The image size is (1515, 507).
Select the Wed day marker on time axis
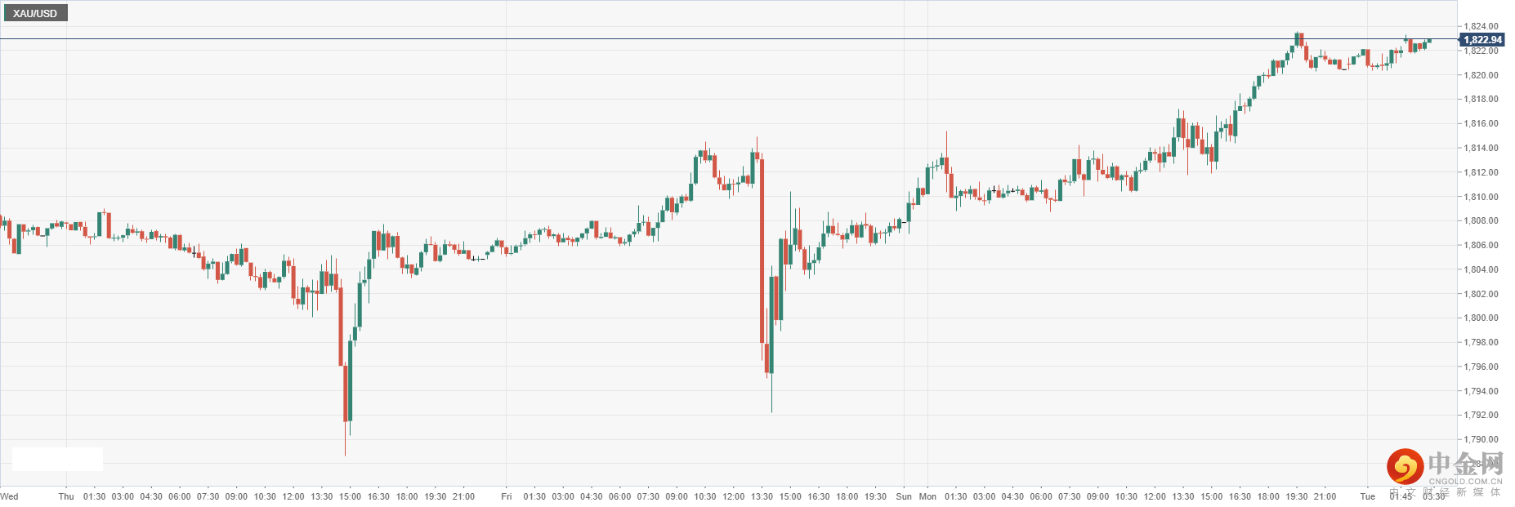pyautogui.click(x=10, y=496)
